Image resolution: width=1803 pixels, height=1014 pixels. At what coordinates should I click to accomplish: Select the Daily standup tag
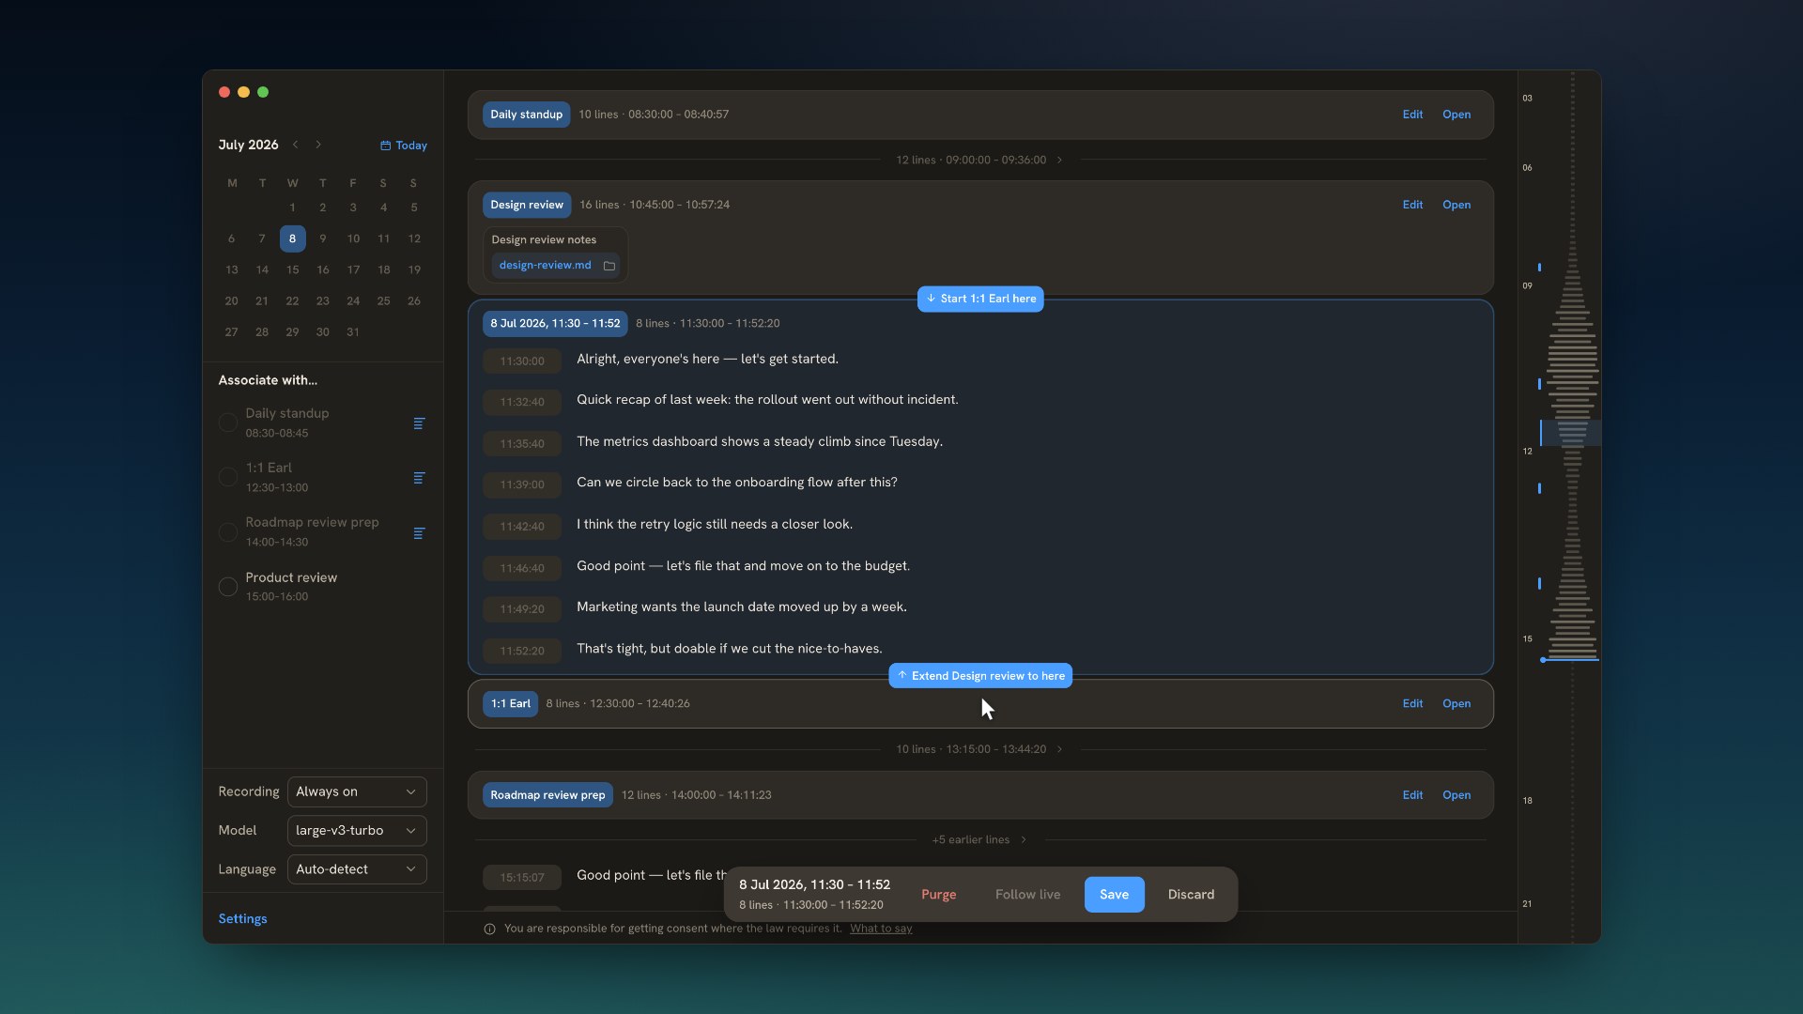(526, 115)
